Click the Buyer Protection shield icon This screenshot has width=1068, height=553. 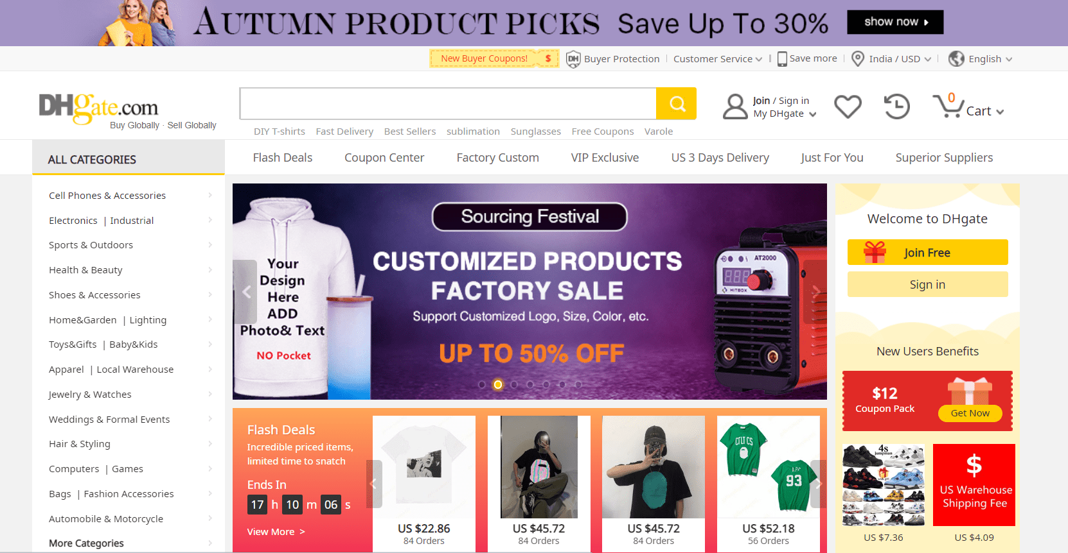pyautogui.click(x=573, y=59)
